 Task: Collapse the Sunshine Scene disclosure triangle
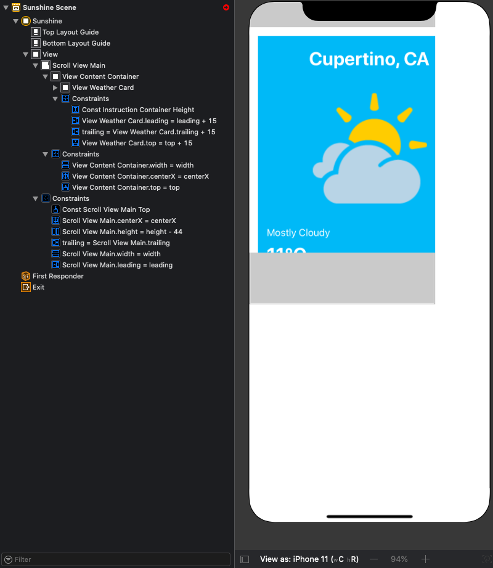click(6, 7)
